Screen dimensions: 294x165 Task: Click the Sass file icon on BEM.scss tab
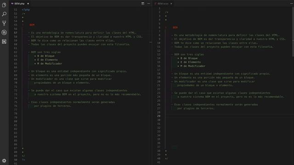(155, 4)
